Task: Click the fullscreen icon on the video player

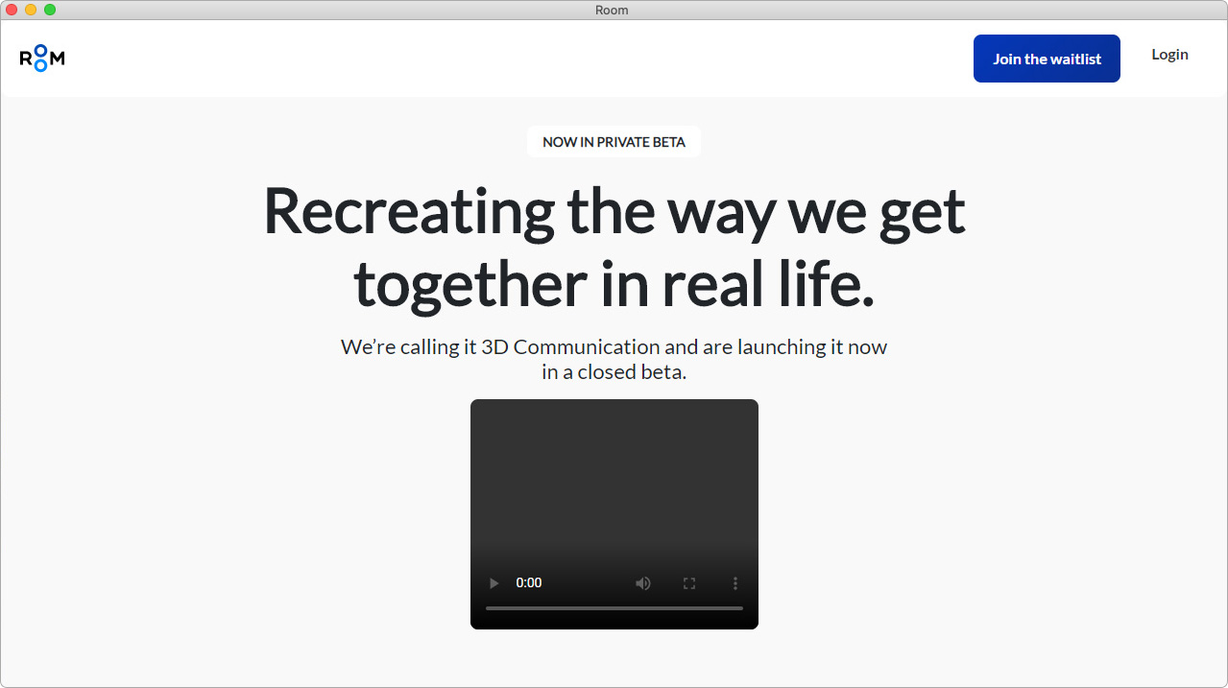Action: pos(688,582)
